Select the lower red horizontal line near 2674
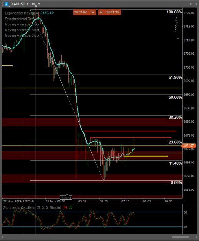The image size is (199, 241). pyautogui.click(x=130, y=137)
